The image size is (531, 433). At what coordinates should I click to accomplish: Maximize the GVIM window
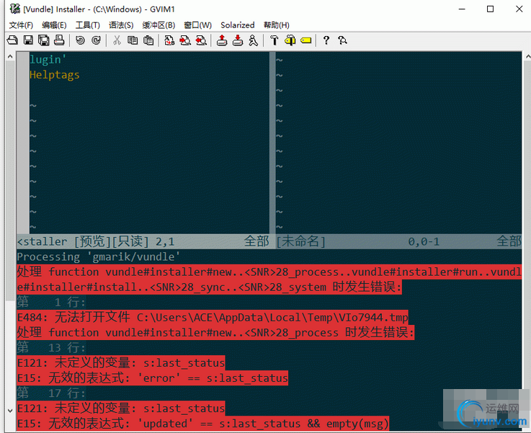pos(490,9)
